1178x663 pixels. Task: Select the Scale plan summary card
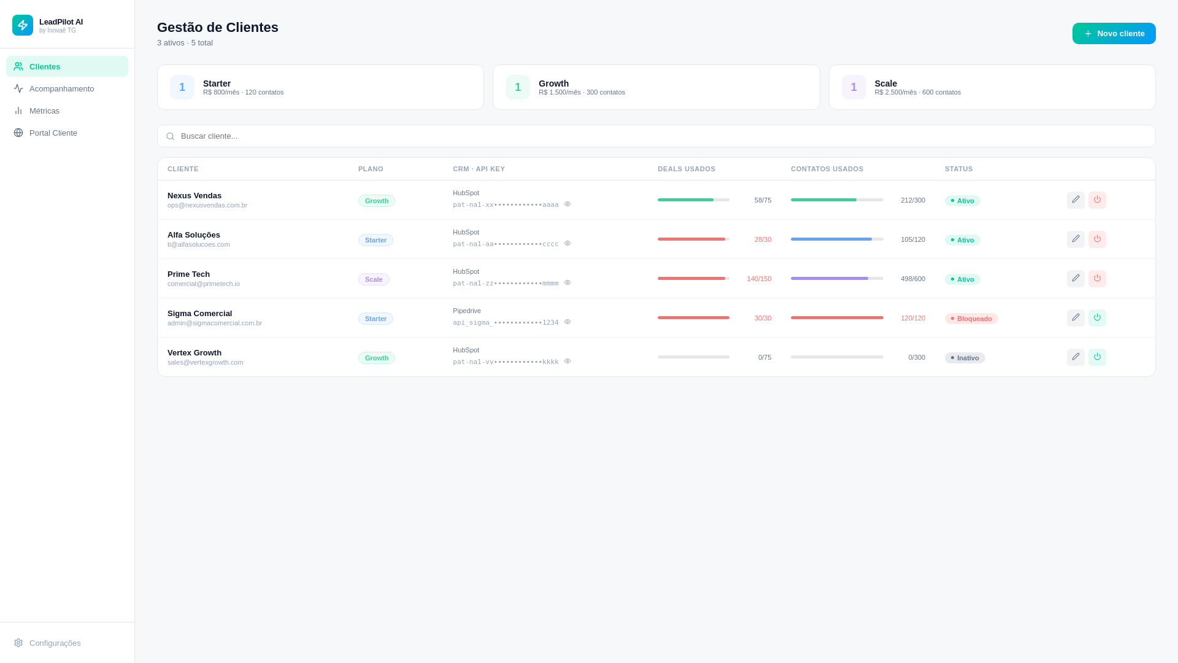click(x=992, y=87)
